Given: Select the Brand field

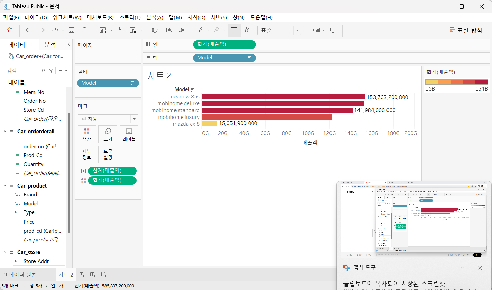Looking at the screenshot, I should [x=30, y=194].
